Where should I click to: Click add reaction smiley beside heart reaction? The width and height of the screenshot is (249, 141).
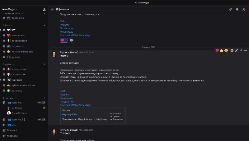pos(72,40)
